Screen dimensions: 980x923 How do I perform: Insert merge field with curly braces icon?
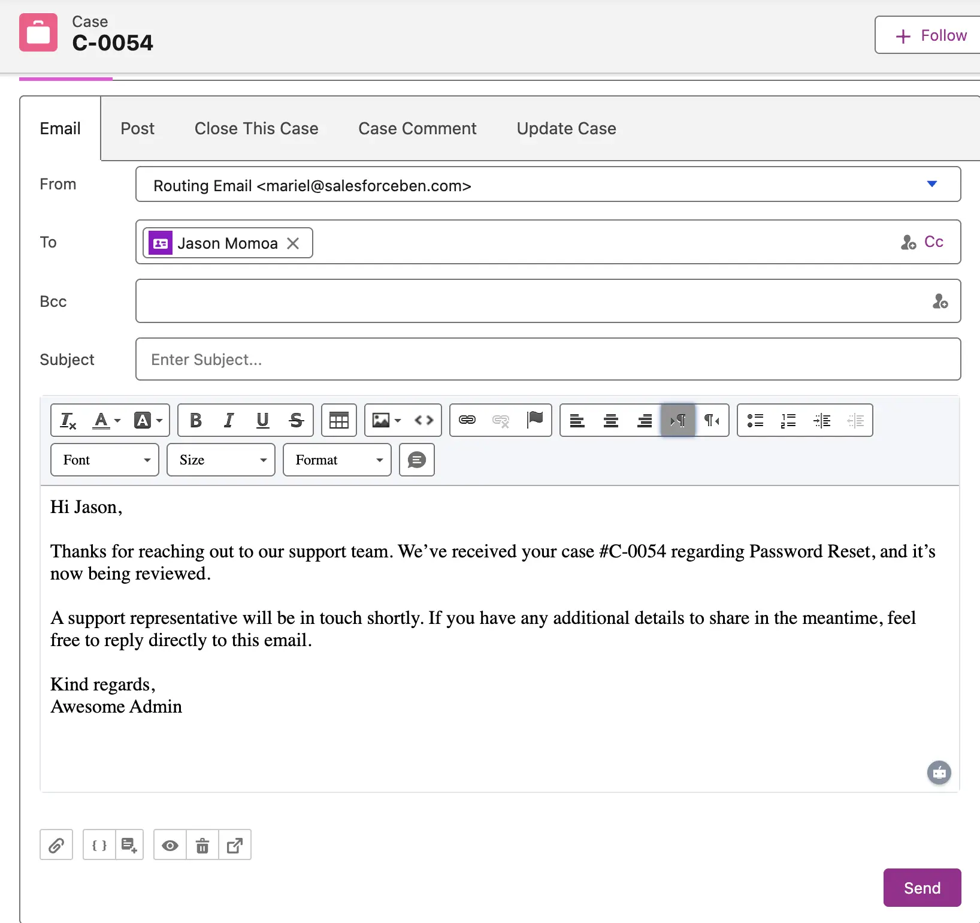click(99, 845)
